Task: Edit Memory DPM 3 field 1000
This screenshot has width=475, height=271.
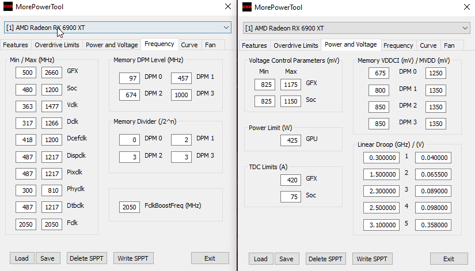Action: point(181,95)
